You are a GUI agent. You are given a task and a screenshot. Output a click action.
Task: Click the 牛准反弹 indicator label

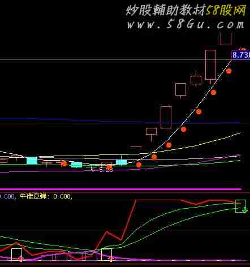coord(33,196)
